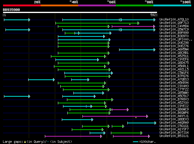Select the UniRef100_D0EZ98 row label
This screenshot has height=144, width=194.
point(174,43)
